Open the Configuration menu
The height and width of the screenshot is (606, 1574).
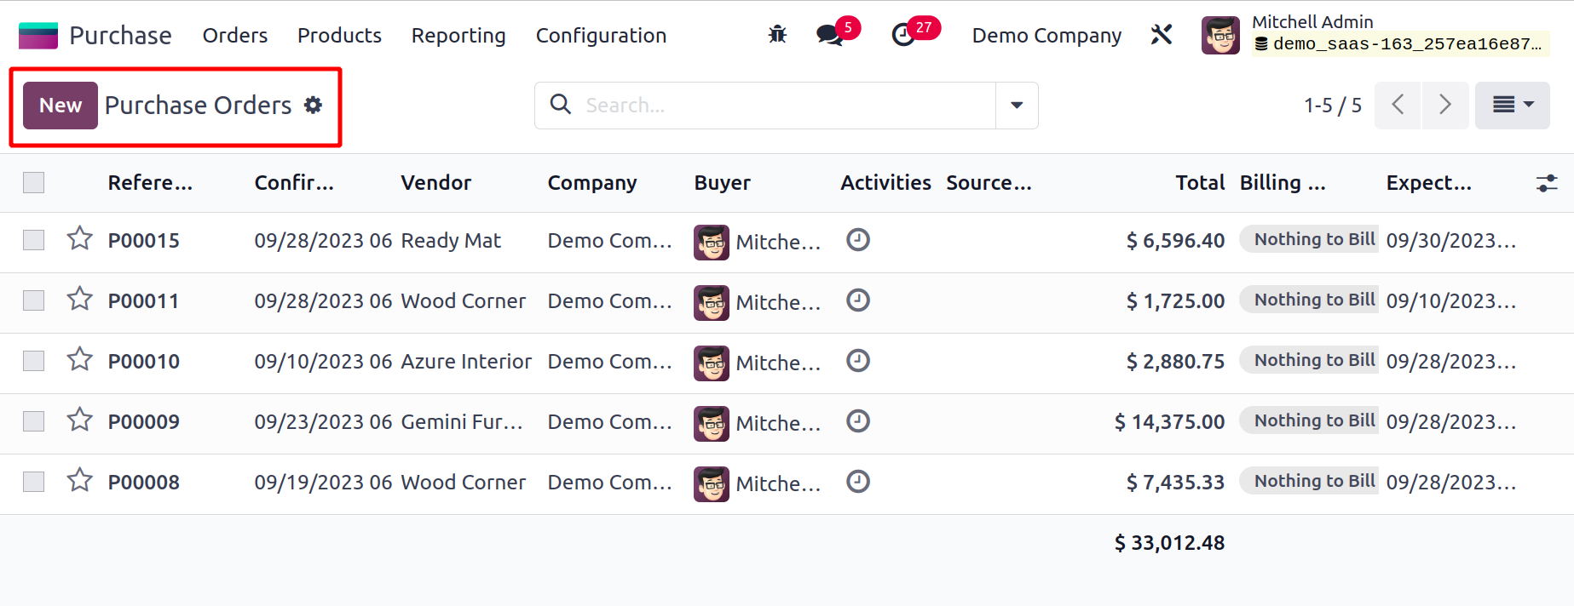click(x=601, y=35)
